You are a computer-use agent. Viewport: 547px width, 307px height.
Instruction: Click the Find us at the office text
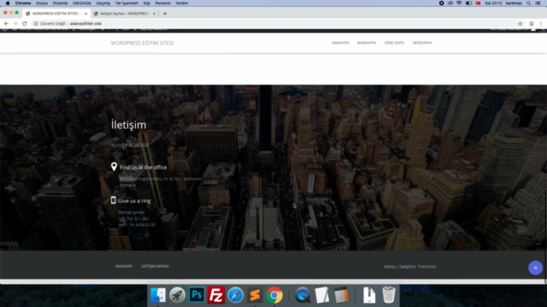coord(143,167)
